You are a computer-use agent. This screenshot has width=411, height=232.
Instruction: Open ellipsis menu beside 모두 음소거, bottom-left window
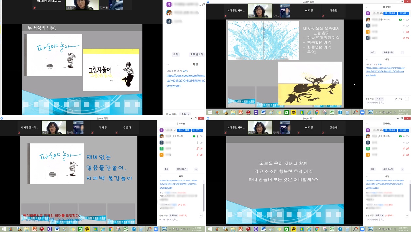click(x=196, y=169)
